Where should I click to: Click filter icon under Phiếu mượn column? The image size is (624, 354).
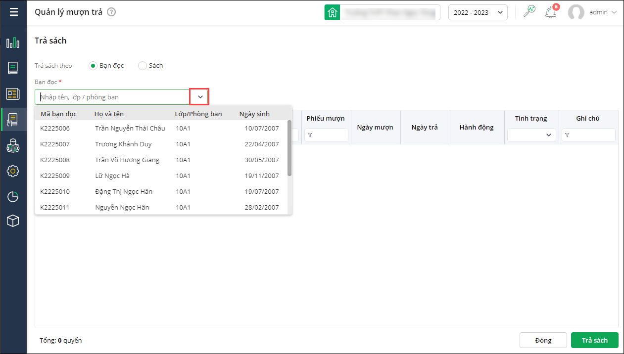click(310, 135)
